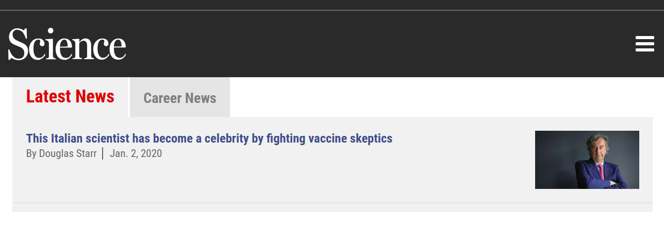Click the pink tie in the thumbnail
Image resolution: width=664 pixels, height=227 pixels.
tap(601, 171)
